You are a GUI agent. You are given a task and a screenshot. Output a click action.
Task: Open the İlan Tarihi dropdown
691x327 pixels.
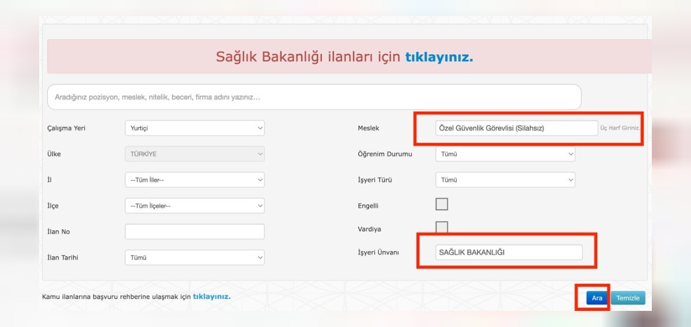pyautogui.click(x=195, y=257)
